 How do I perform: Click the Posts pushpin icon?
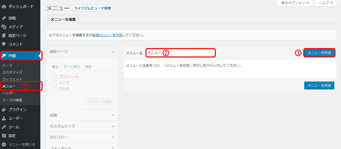pyautogui.click(x=4, y=18)
